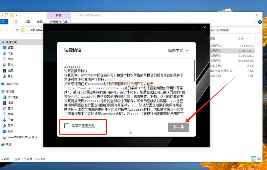
Task: Open the 网络 network icon
Action: [x=3, y=145]
